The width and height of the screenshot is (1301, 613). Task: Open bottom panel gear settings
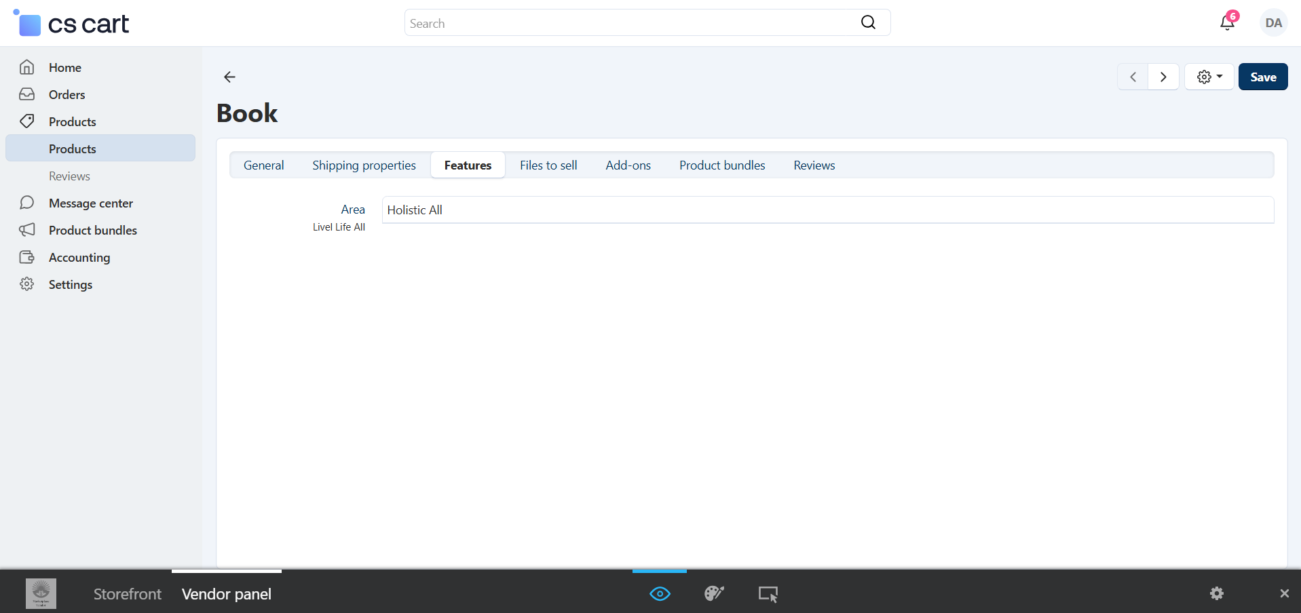1216,594
